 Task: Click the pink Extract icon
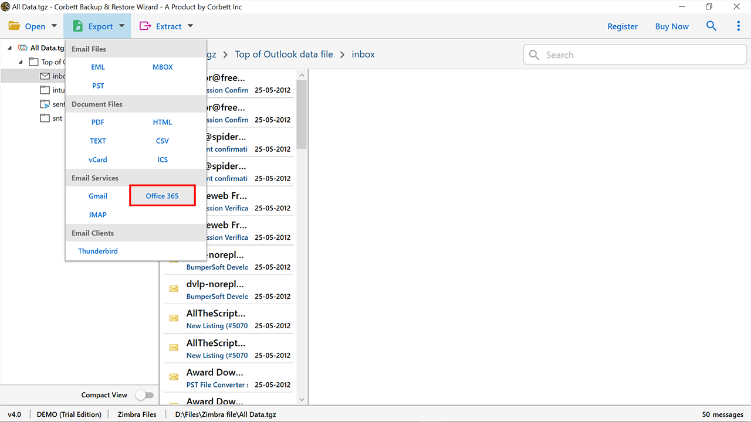point(144,26)
